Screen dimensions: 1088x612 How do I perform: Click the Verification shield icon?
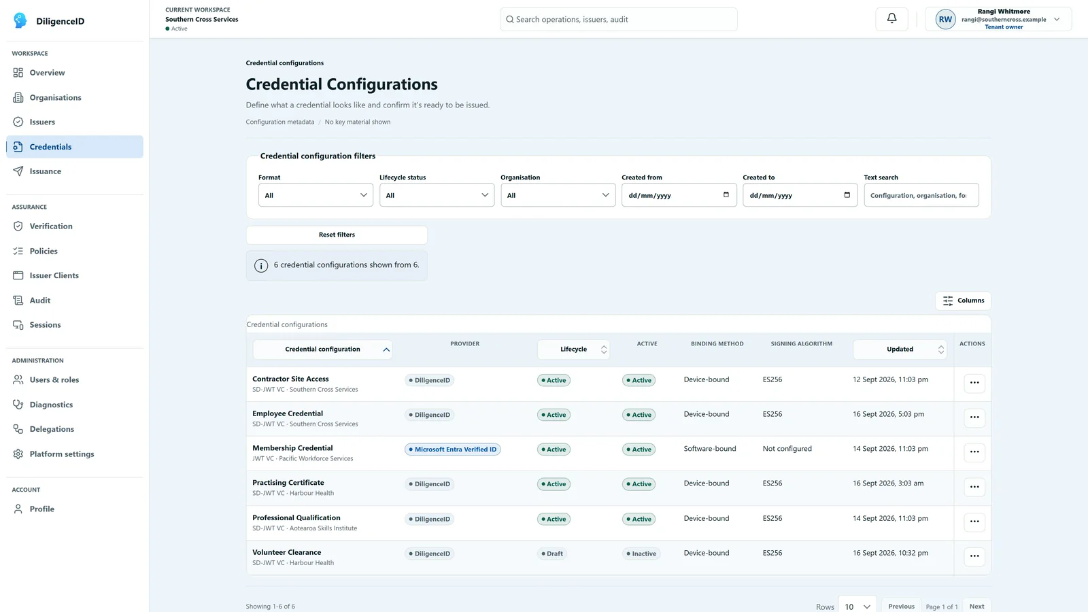pyautogui.click(x=18, y=226)
